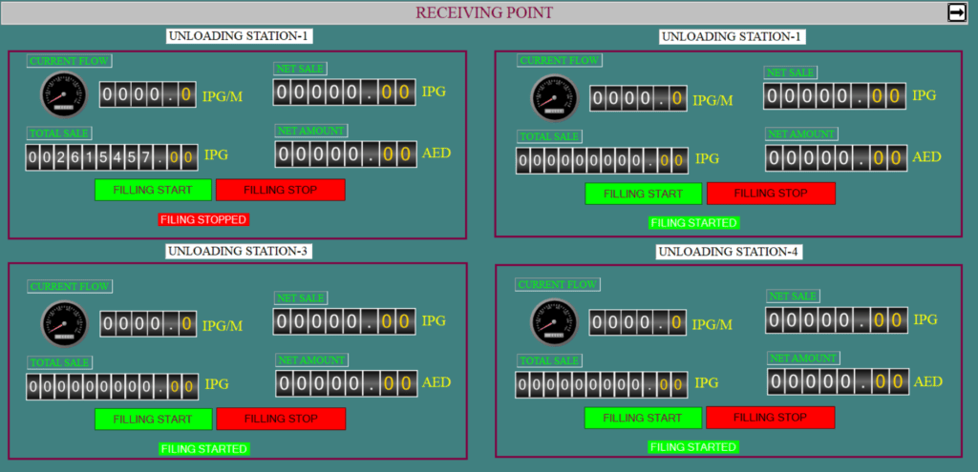Screen dimensions: 978x472
Task: Click the current flow counter in Station-3
Action: coord(148,324)
